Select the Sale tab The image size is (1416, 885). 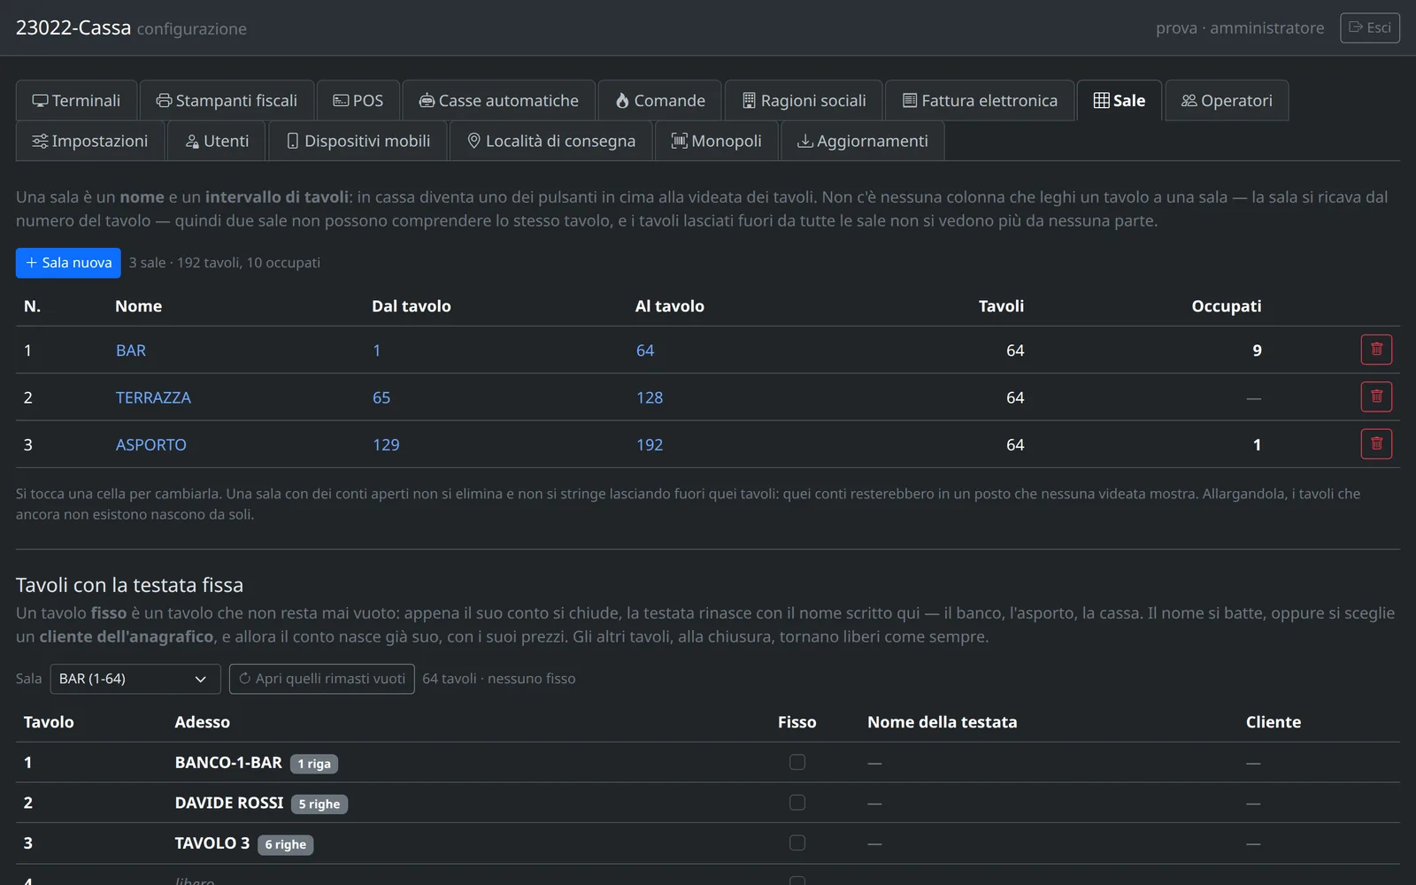1120,100
